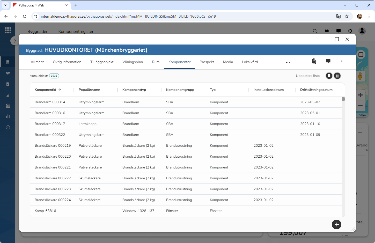This screenshot has width=375, height=243.
Task: Expand the collapsed left sidebar chevron
Action: (14, 41)
